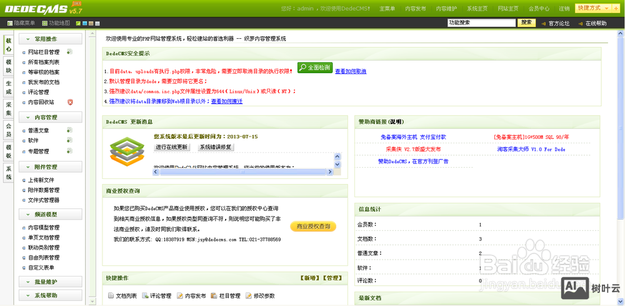Click the update panel's scroll-down arrow

(x=337, y=165)
